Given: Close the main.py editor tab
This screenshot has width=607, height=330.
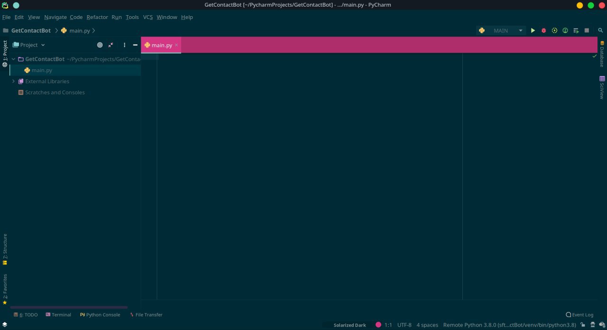Looking at the screenshot, I should (176, 45).
